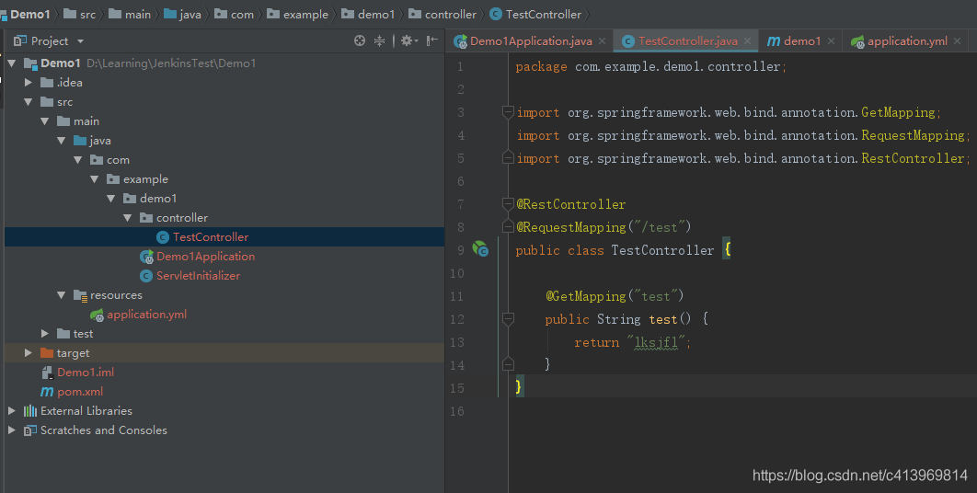Open the Project view dropdown arrow

[x=80, y=41]
